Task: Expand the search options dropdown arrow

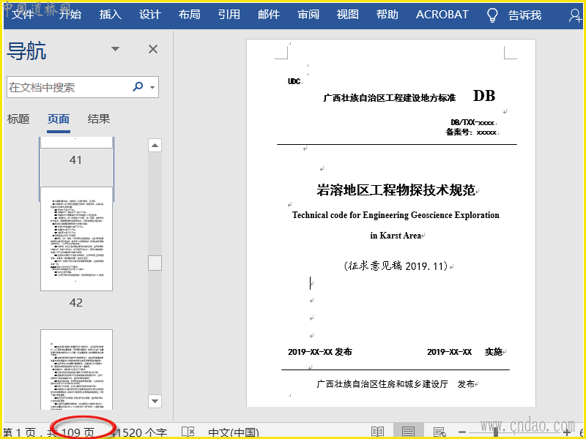Action: pos(152,87)
